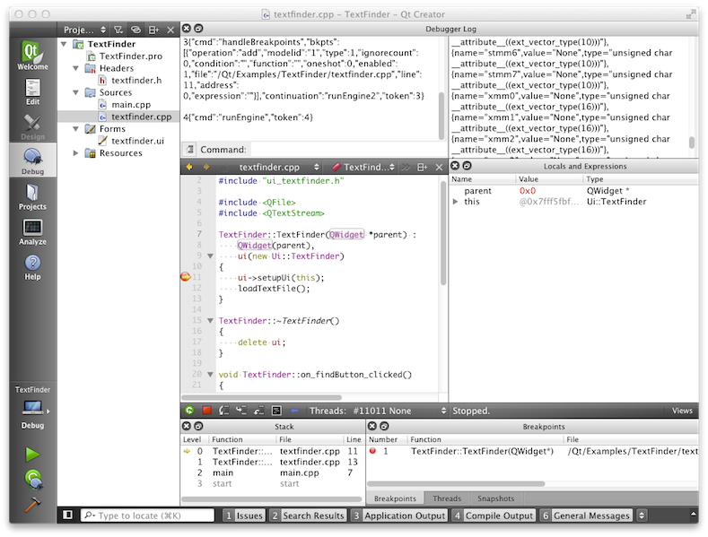Click the Step Into icon
The image size is (708, 537).
coord(241,411)
